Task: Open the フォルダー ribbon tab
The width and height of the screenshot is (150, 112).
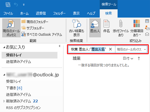Action: click(59, 13)
